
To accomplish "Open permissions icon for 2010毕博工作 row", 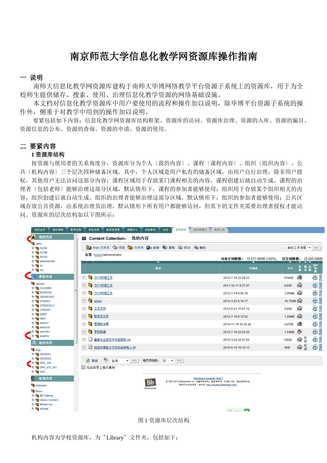I will [300, 278].
